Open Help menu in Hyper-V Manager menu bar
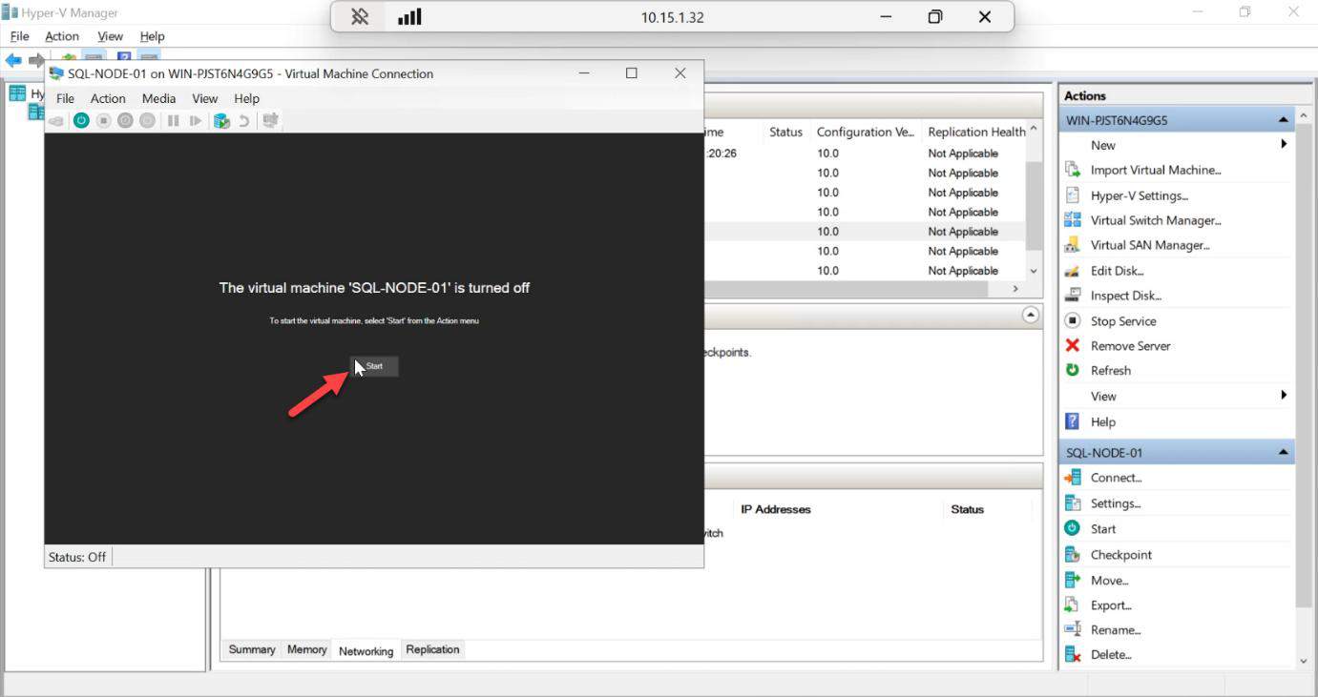 152,36
